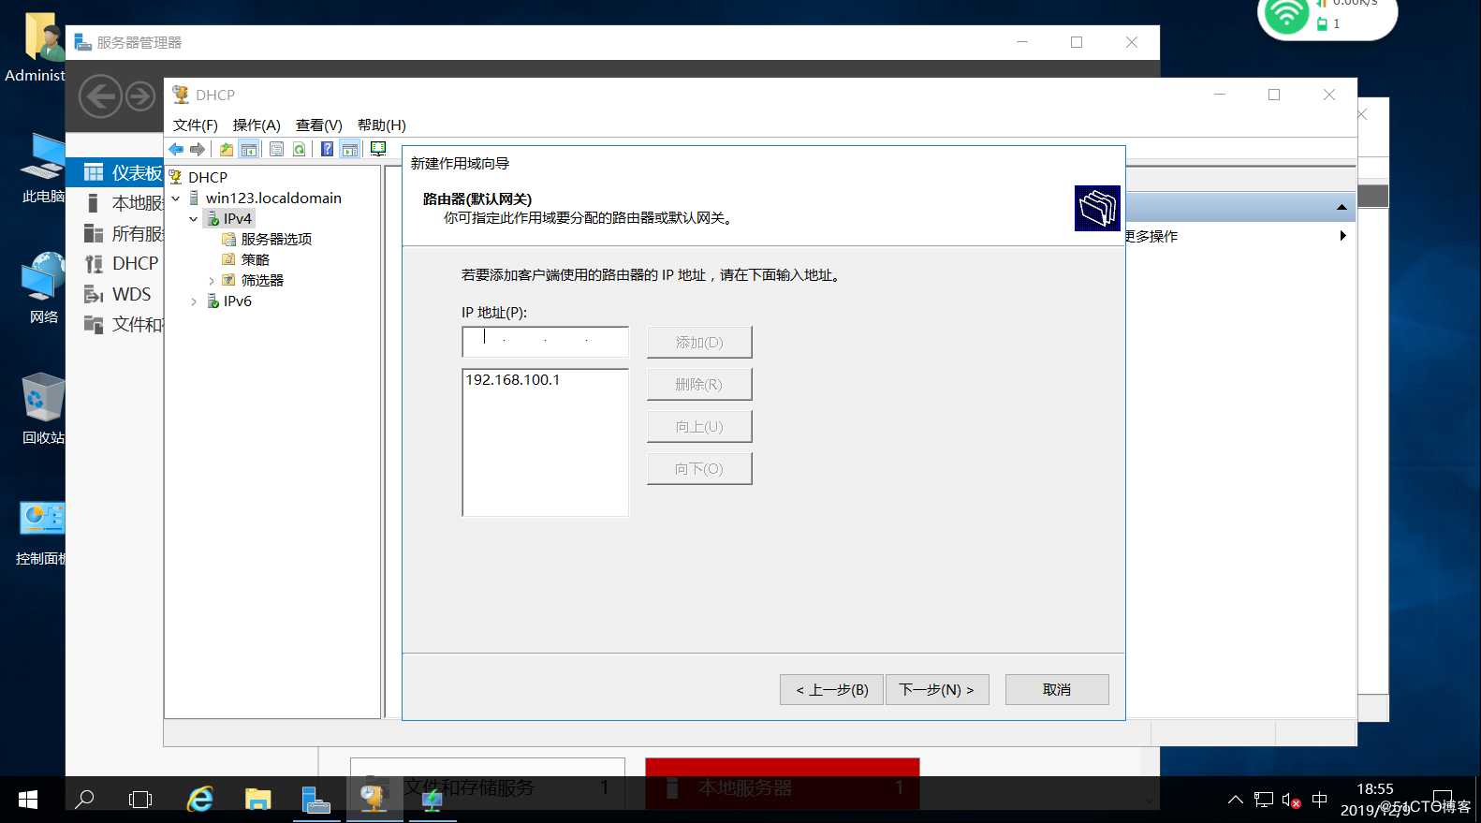Click the blue back arrow in DHCP toolbar
This screenshot has width=1481, height=823.
[176, 149]
